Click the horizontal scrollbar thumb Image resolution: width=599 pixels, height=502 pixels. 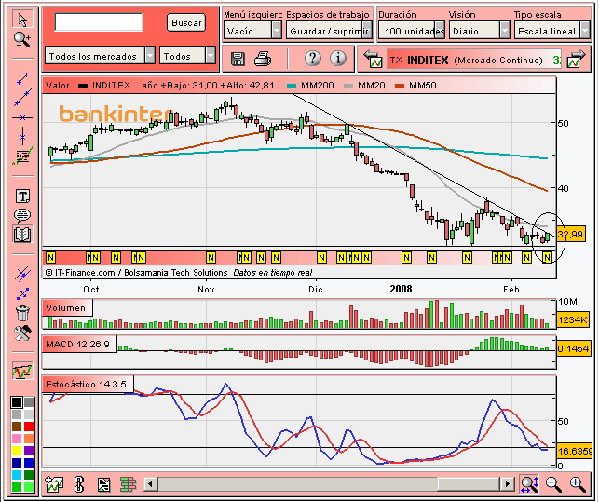click(469, 484)
